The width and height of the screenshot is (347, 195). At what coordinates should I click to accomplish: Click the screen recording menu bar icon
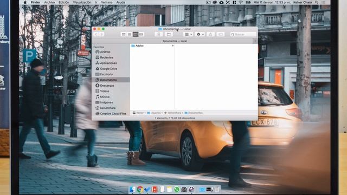[x=208, y=2]
